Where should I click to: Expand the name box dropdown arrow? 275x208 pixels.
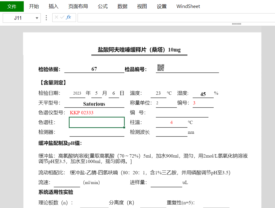[x=37, y=18]
